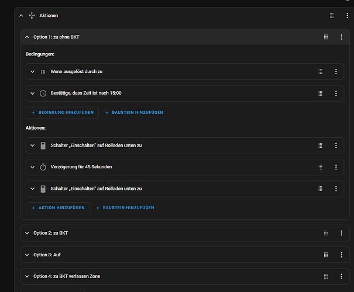The height and width of the screenshot is (292, 354).
Task: Grab the drag handle of Aktionen header
Action: click(331, 16)
